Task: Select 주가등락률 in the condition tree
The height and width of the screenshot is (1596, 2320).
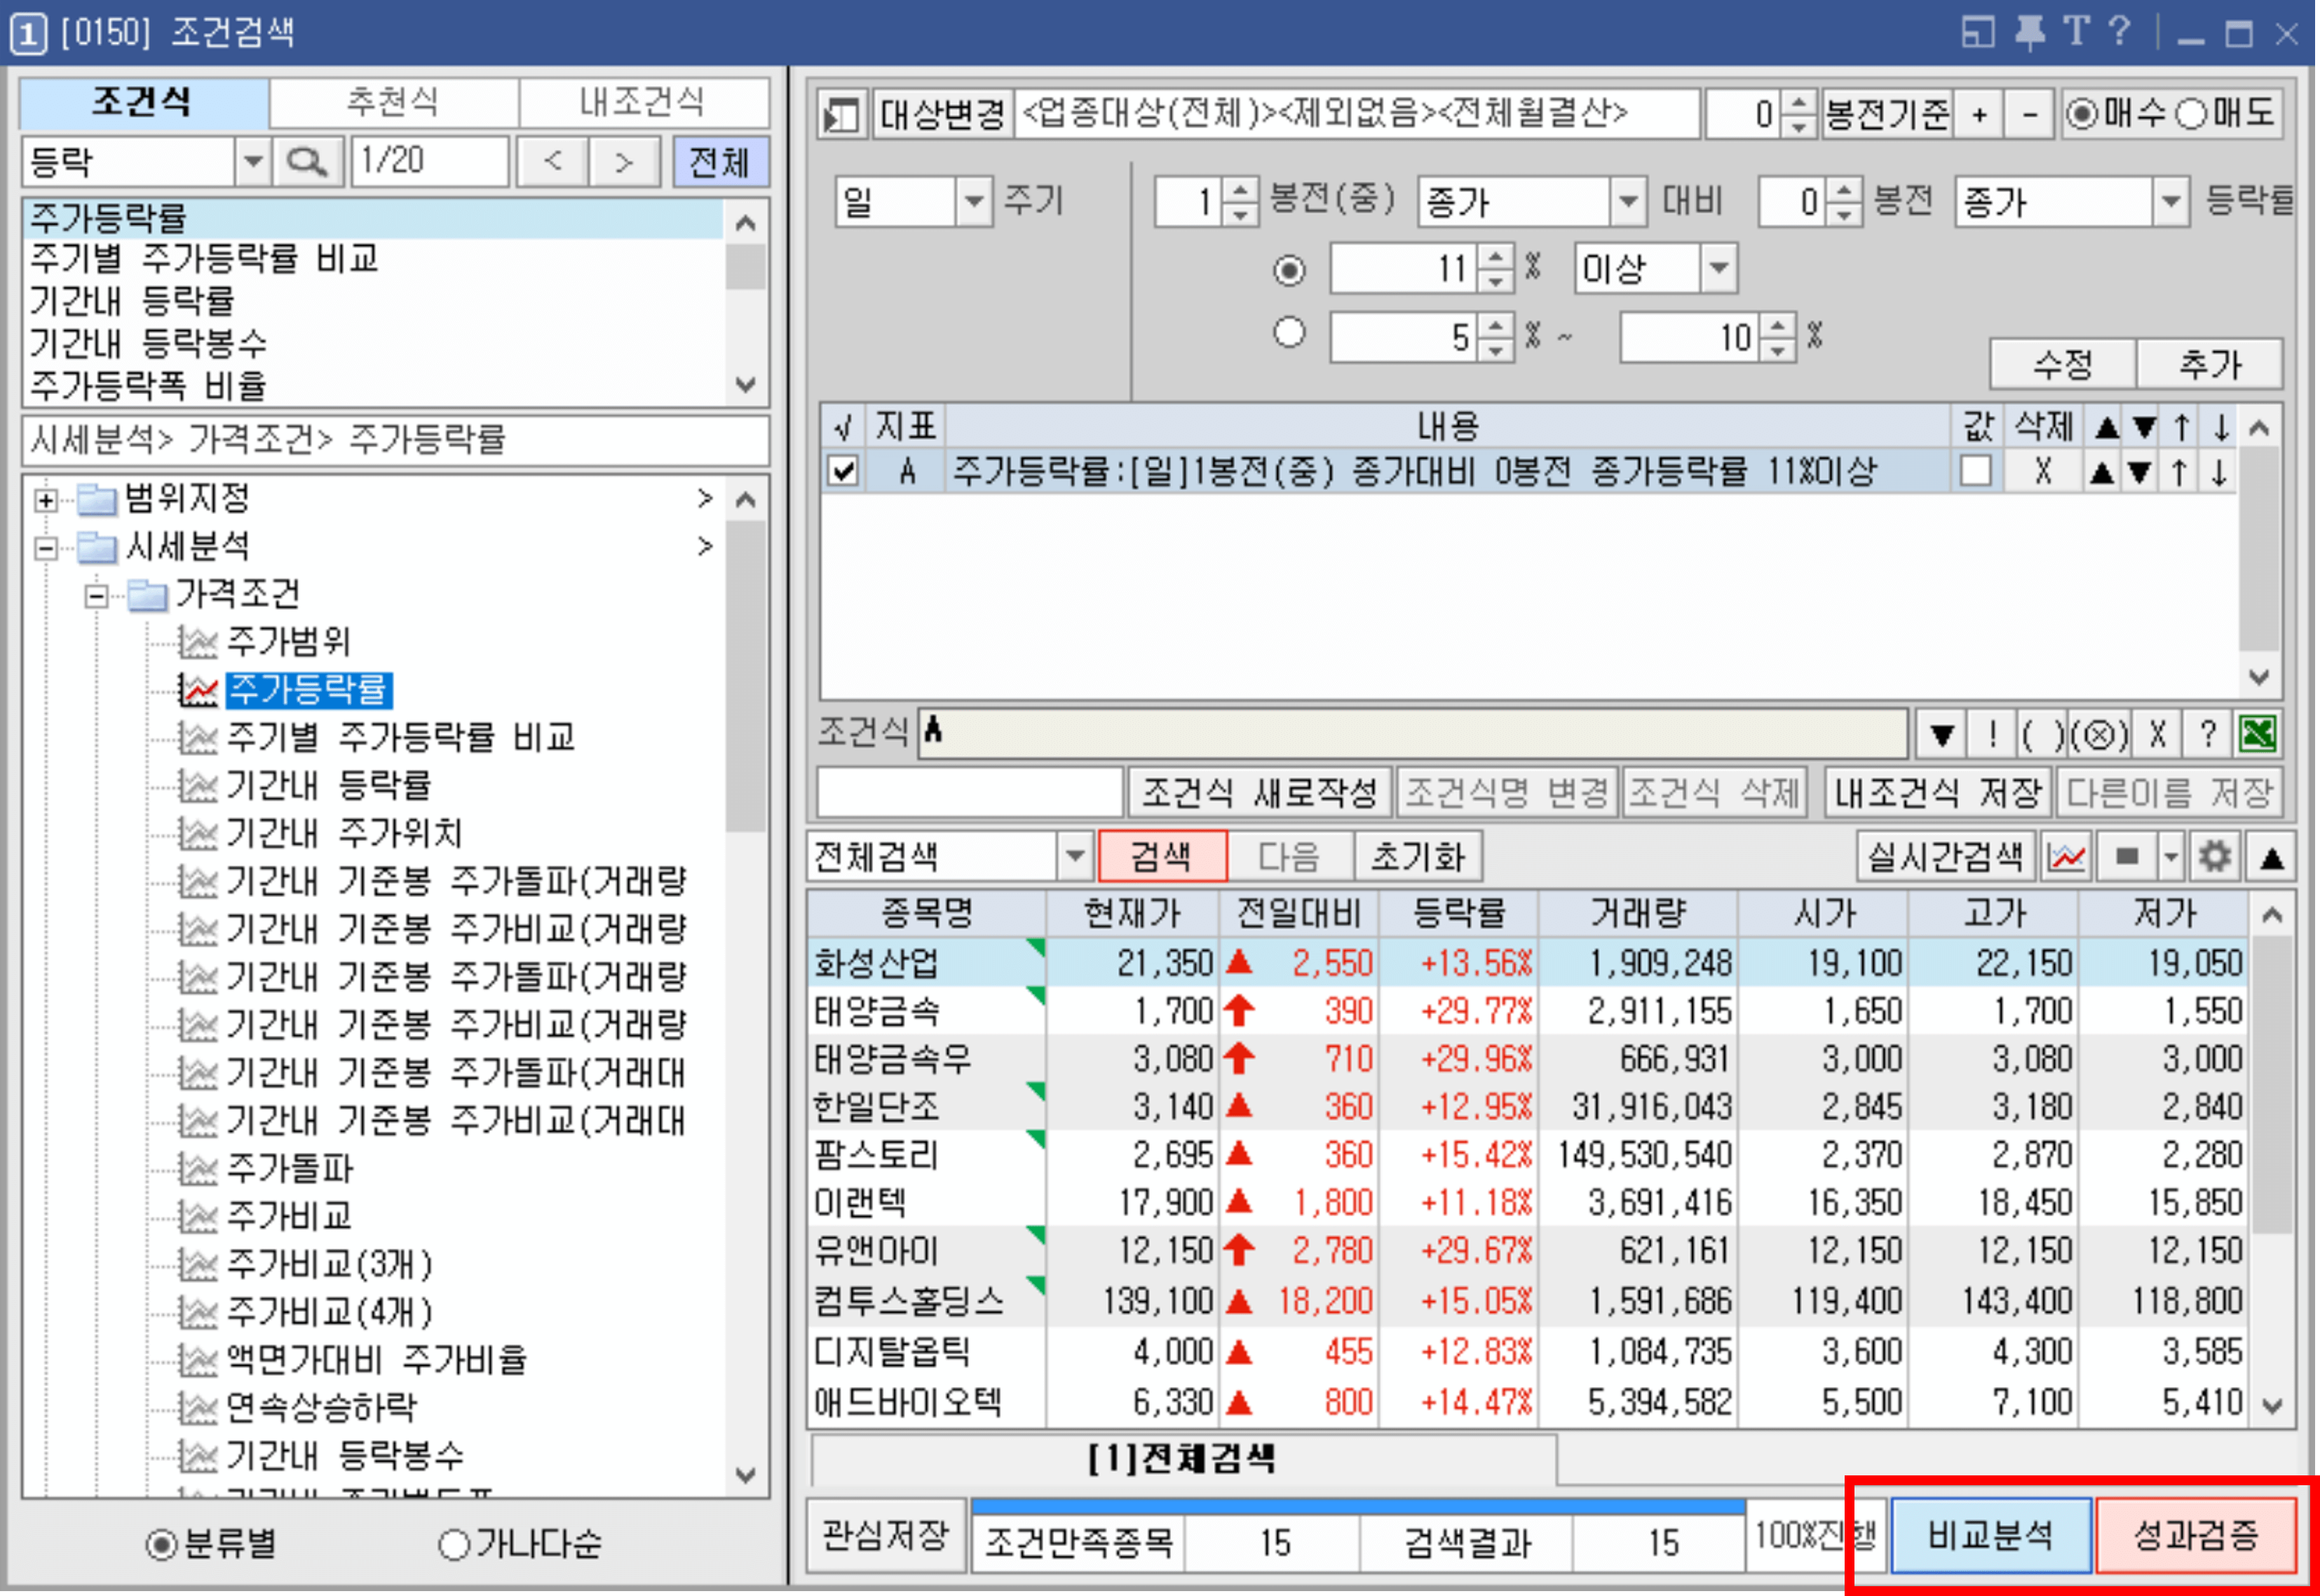Action: (310, 690)
